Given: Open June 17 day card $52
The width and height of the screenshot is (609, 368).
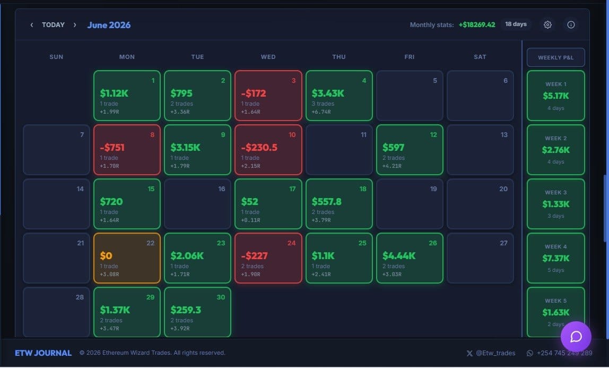Looking at the screenshot, I should [268, 204].
